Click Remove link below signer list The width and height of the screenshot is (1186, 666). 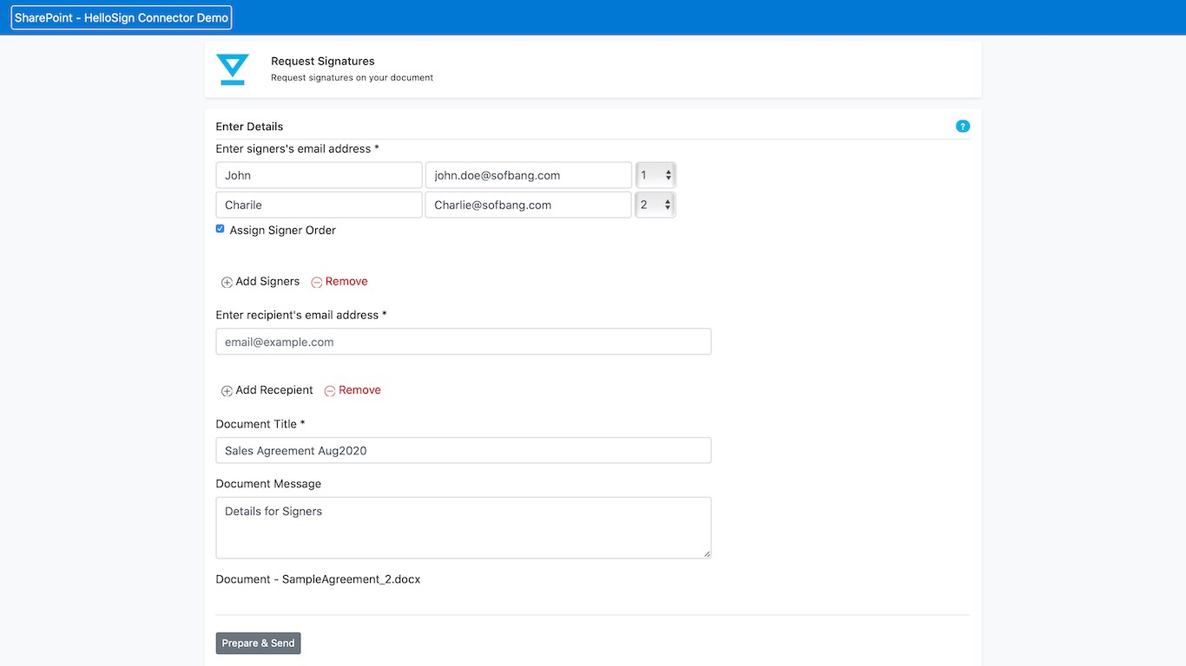click(346, 281)
